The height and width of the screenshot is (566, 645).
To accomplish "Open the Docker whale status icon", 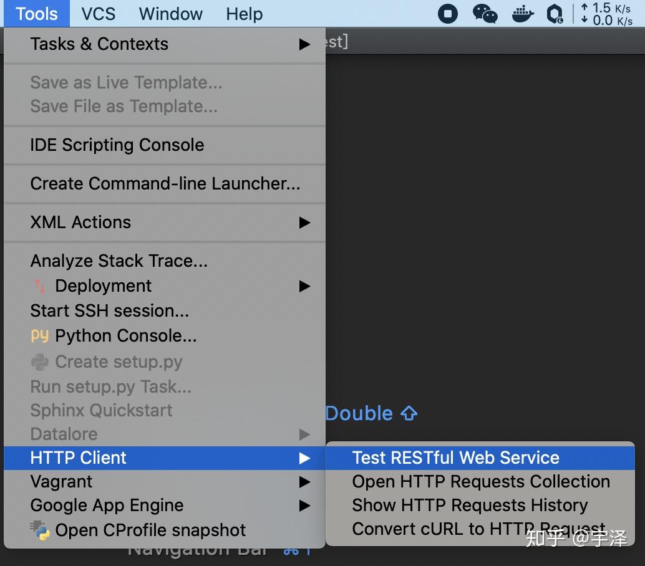I will pyautogui.click(x=522, y=14).
